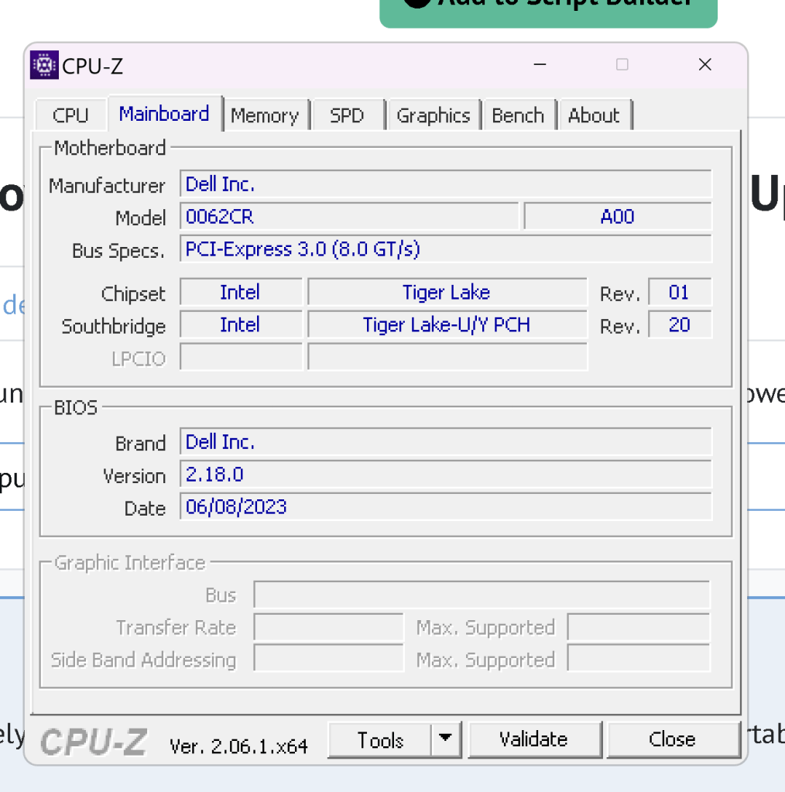Click the Validate button
The width and height of the screenshot is (785, 792).
point(534,740)
